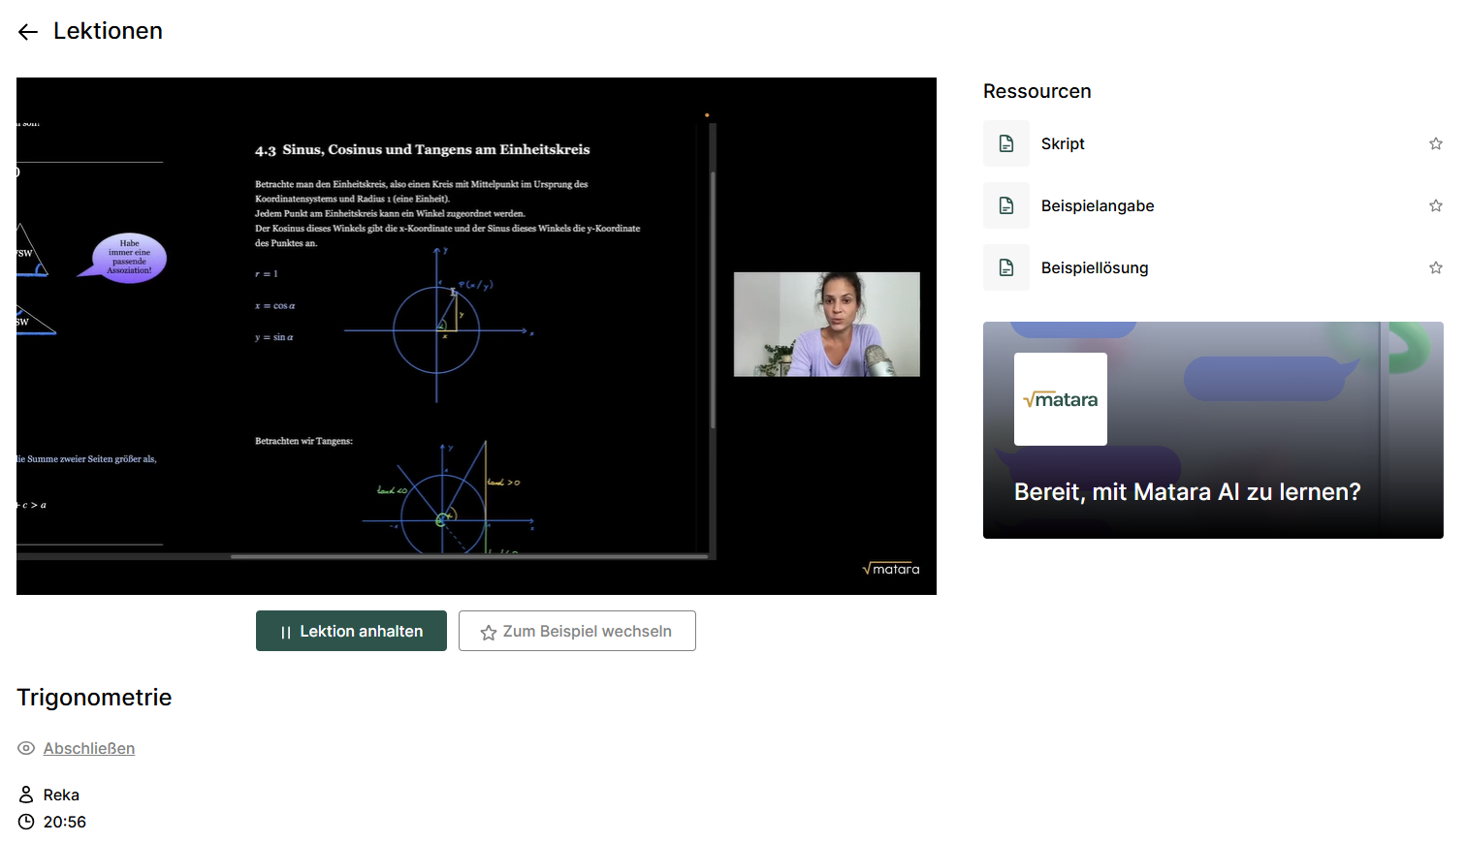Toggle star for Beispiellösung resource
The width and height of the screenshot is (1467, 842).
click(x=1436, y=267)
